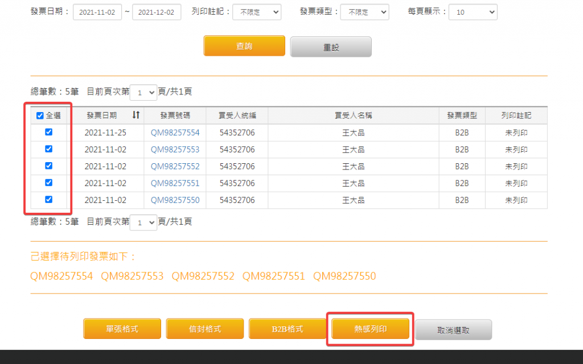This screenshot has height=364, width=583.
Task: Click the 熱感列印 thermal print button
Action: tap(370, 329)
